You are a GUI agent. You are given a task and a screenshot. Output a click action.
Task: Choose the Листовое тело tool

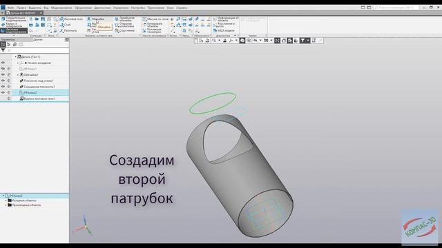(x=71, y=19)
